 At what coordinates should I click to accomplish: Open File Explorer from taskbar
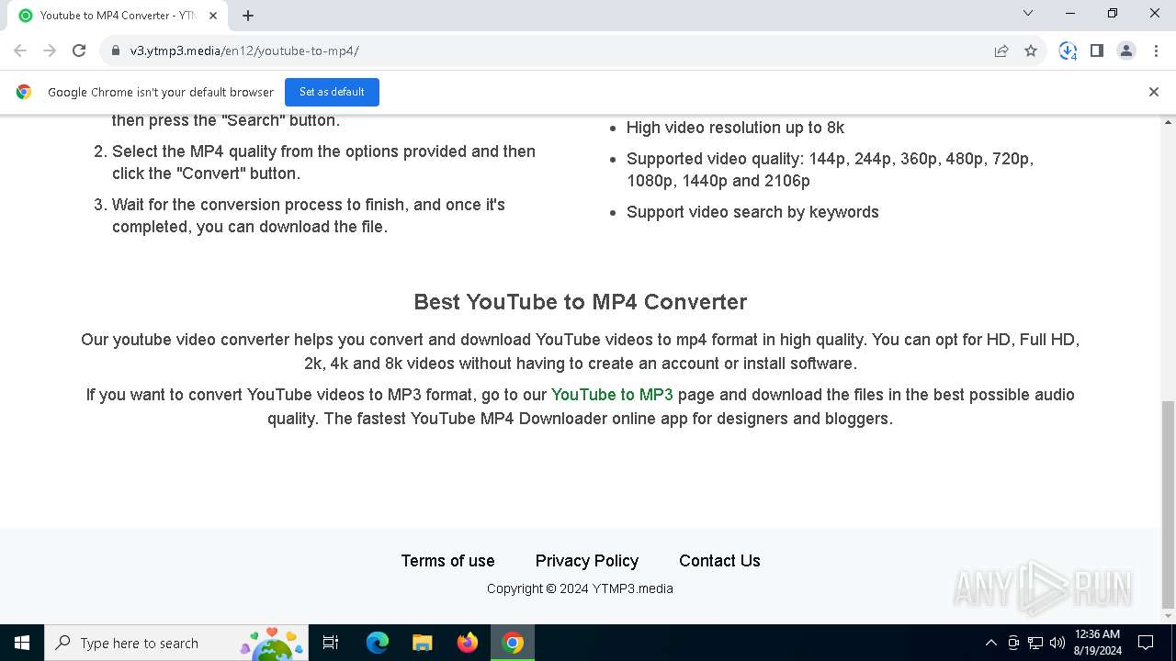point(422,643)
